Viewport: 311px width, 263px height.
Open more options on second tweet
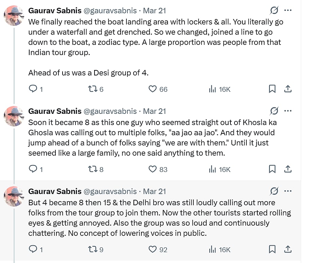click(x=288, y=111)
